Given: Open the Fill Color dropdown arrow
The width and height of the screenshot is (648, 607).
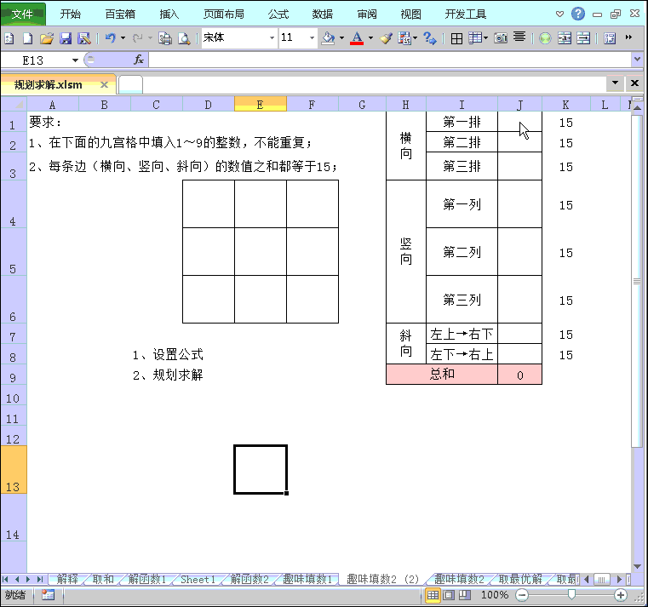Looking at the screenshot, I should (x=341, y=38).
